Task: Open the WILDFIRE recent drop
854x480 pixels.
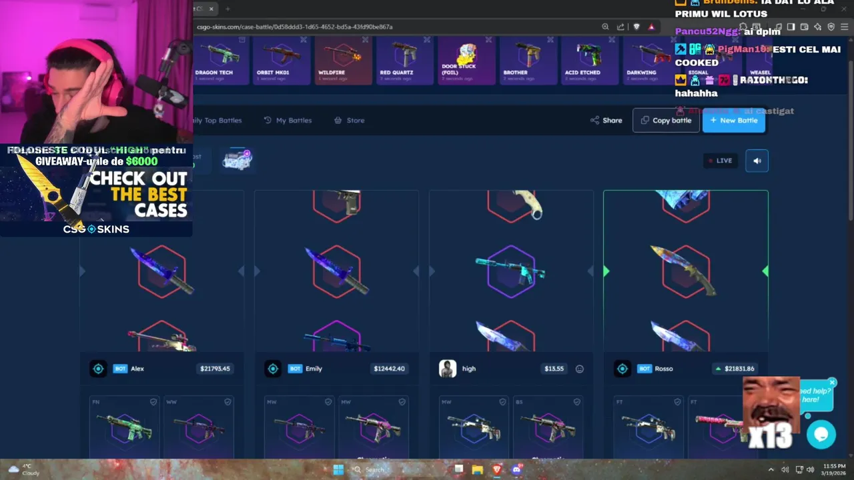Action: [x=343, y=60]
